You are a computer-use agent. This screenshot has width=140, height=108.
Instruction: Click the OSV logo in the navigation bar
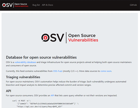15,5
